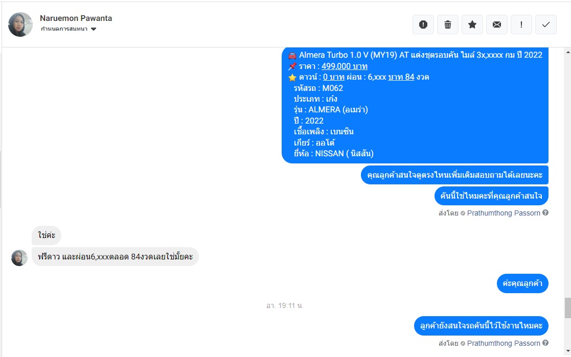Click the 499,000 บาท price link
This screenshot has width=571, height=357.
[x=345, y=66]
